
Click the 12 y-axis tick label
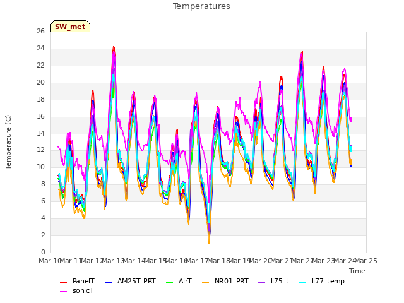[40, 150]
